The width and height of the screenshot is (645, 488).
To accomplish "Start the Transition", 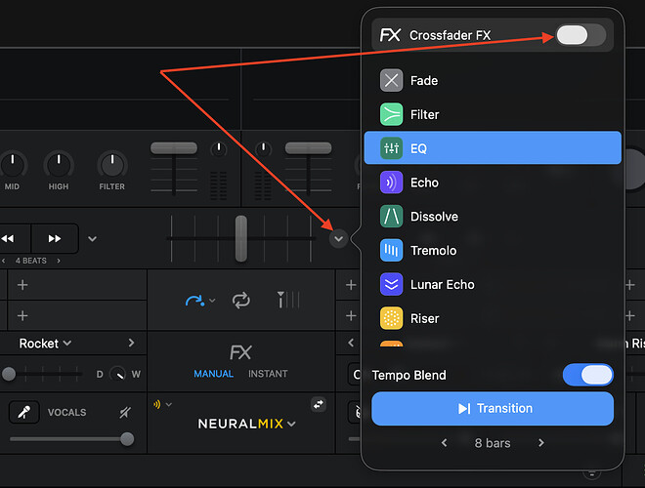I will point(493,408).
